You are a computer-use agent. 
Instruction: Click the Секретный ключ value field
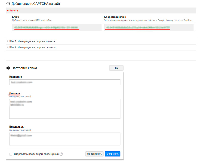coord(149,27)
